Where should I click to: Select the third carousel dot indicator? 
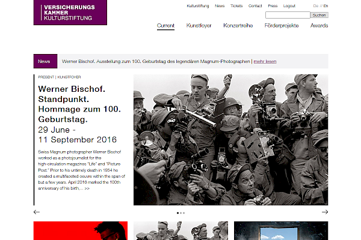(184, 213)
